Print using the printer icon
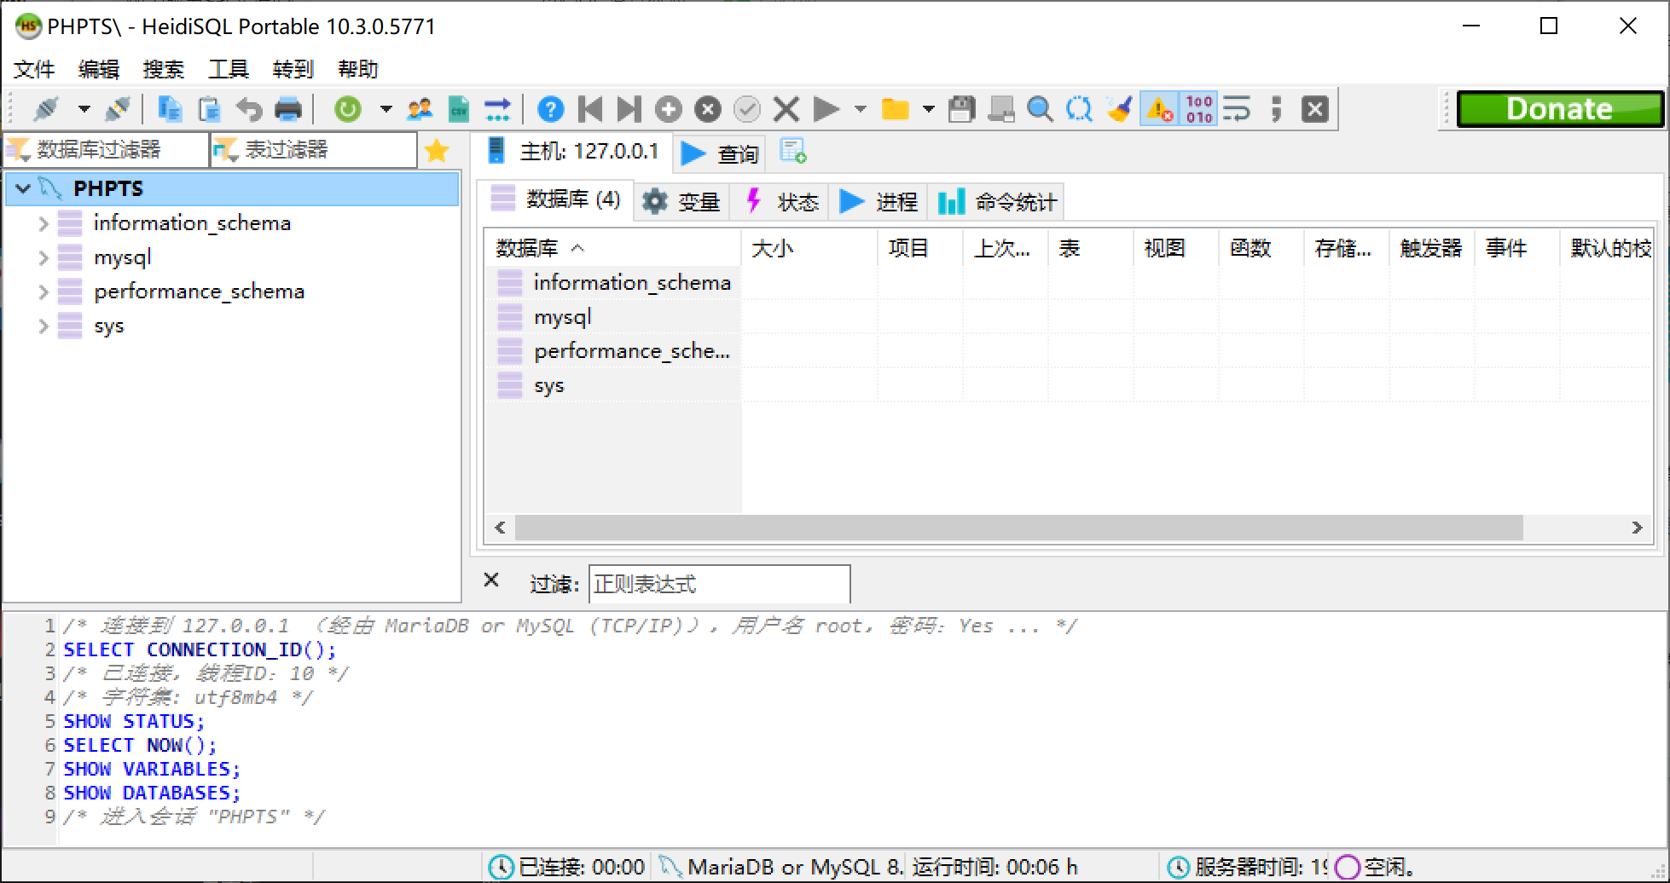 pos(288,109)
